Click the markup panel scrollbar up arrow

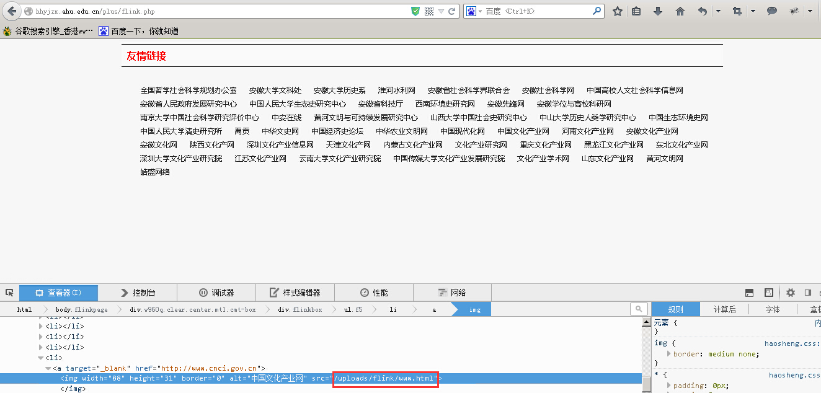pos(646,322)
